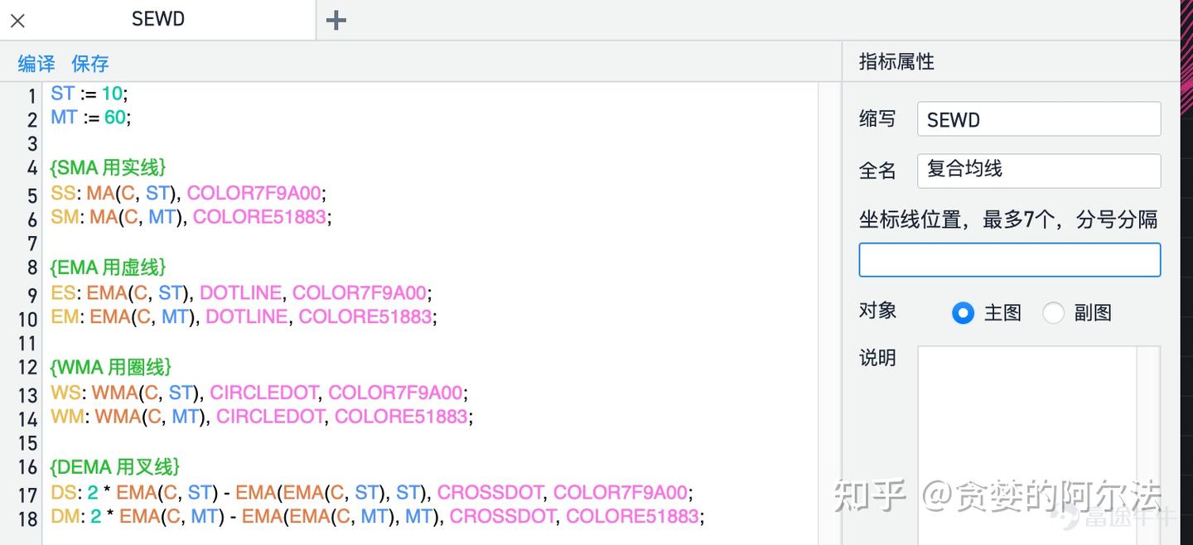Image resolution: width=1193 pixels, height=545 pixels.
Task: Click the line starting 'EM: EMA(C, MT)'
Action: pyautogui.click(x=244, y=317)
